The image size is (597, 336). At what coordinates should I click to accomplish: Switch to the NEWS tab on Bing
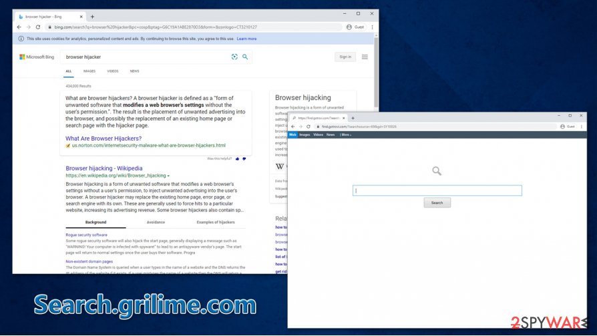(134, 71)
